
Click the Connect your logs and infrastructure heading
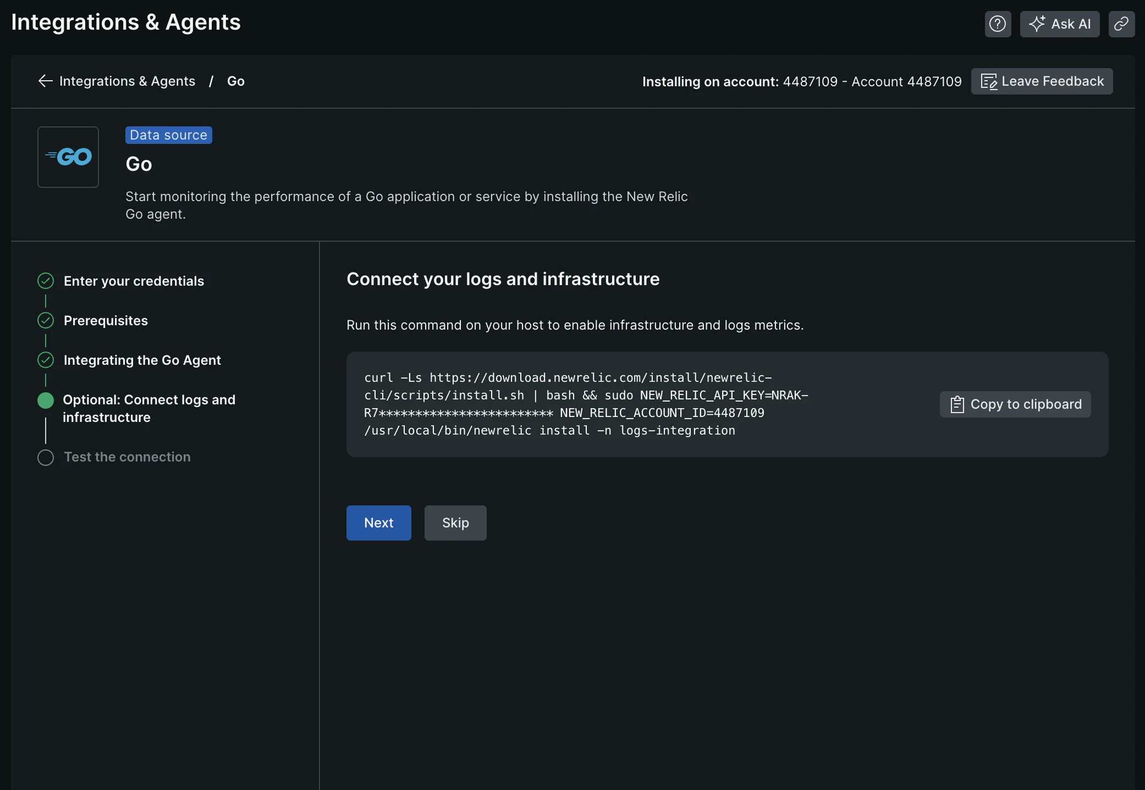(x=503, y=279)
